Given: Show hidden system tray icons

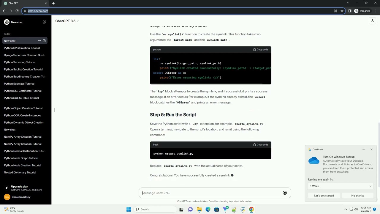Looking at the screenshot, I should pos(346,209).
